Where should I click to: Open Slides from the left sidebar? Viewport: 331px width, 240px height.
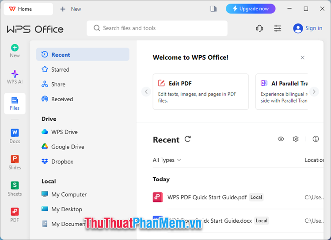(15, 162)
